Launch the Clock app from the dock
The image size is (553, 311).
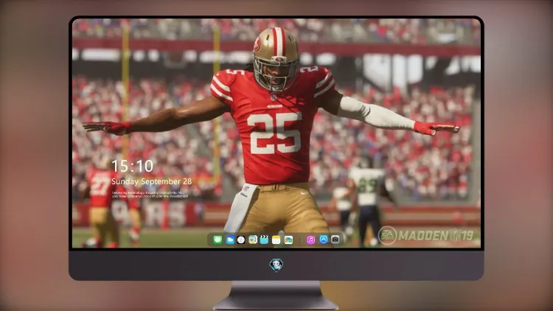point(241,240)
